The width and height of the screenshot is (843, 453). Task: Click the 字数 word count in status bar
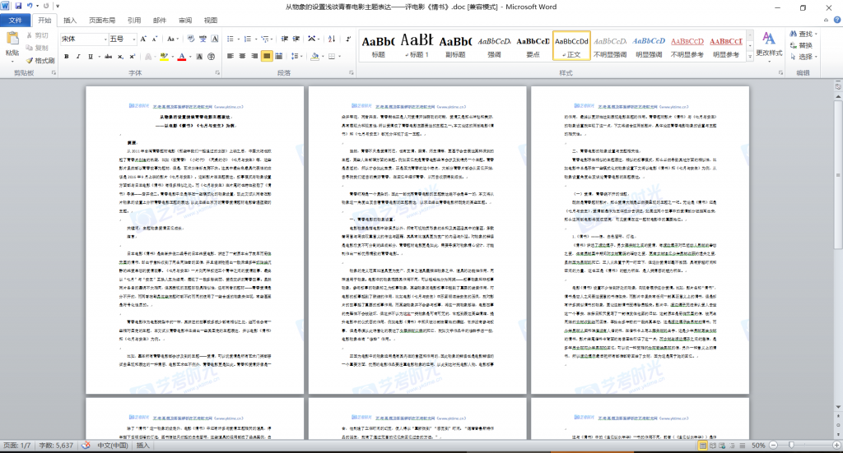point(54,445)
